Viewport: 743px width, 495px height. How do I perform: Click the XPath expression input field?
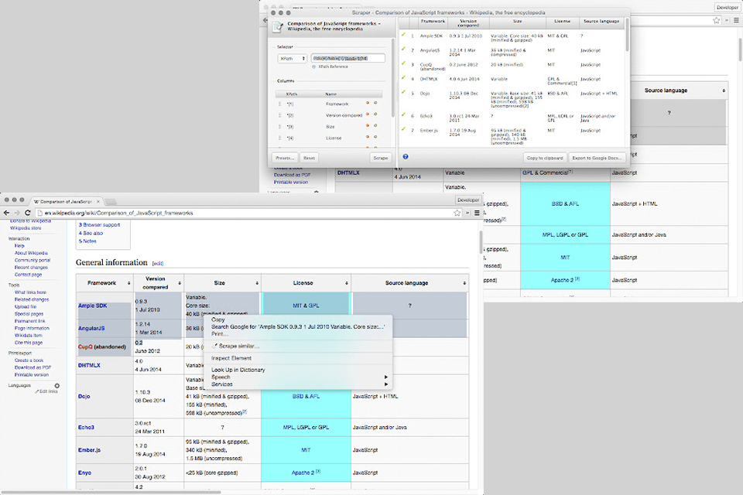pos(348,58)
